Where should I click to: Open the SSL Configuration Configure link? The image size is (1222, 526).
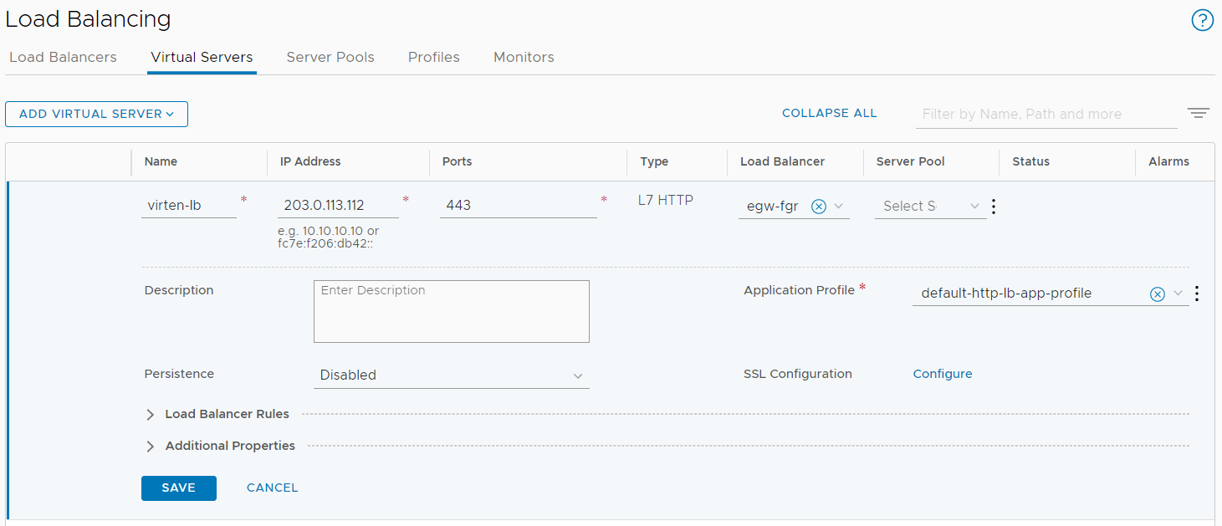click(943, 374)
